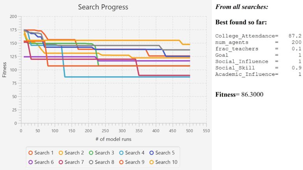Click the Social_Skill parameter row
303x170 pixels.
click(x=258, y=68)
